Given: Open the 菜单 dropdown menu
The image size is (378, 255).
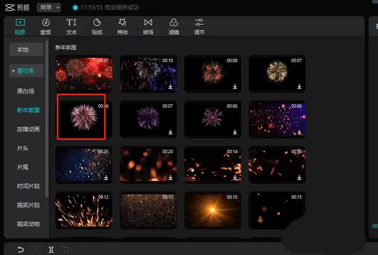Looking at the screenshot, I should click(49, 8).
